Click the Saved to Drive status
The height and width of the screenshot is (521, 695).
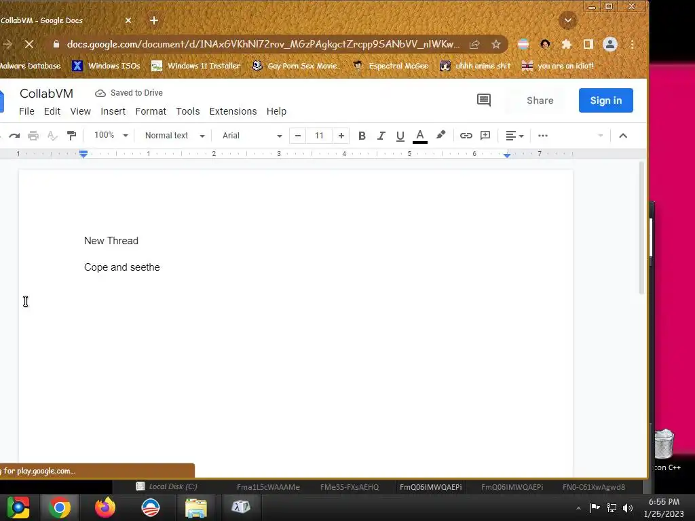(x=129, y=93)
